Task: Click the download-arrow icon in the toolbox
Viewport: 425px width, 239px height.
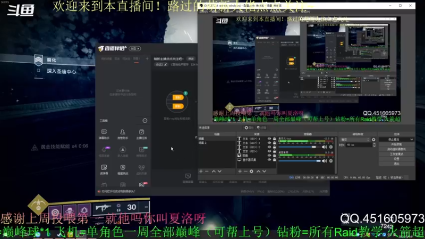Action: 123,150
